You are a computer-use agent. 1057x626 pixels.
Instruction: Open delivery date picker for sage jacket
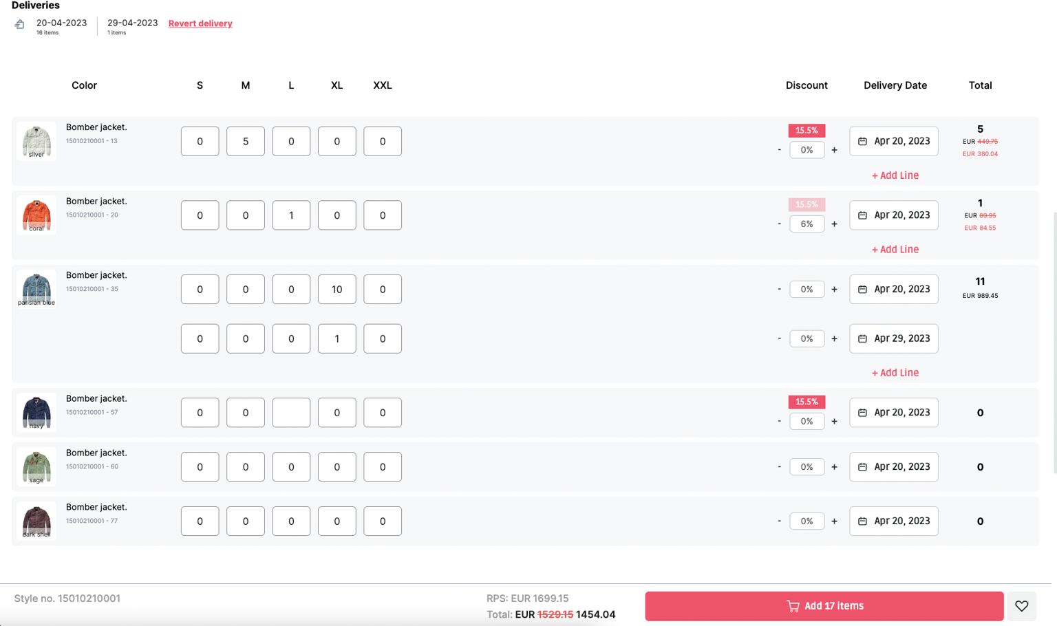point(893,466)
